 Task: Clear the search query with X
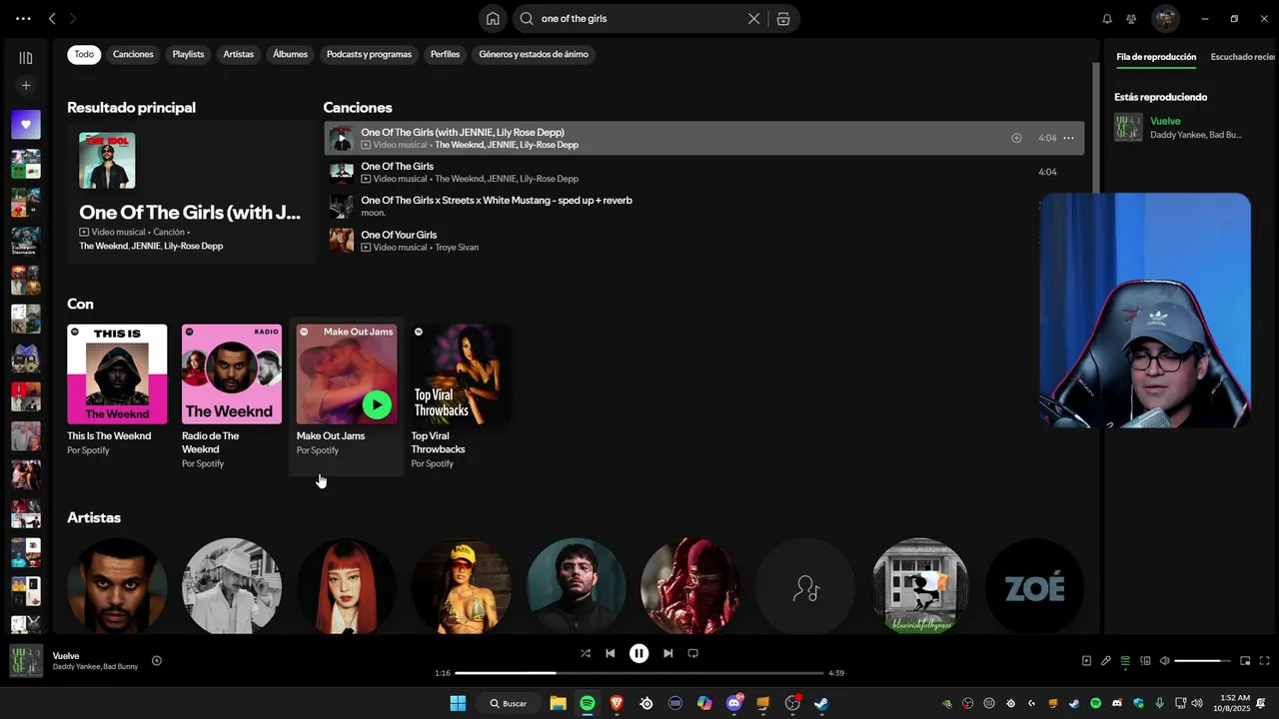754,19
